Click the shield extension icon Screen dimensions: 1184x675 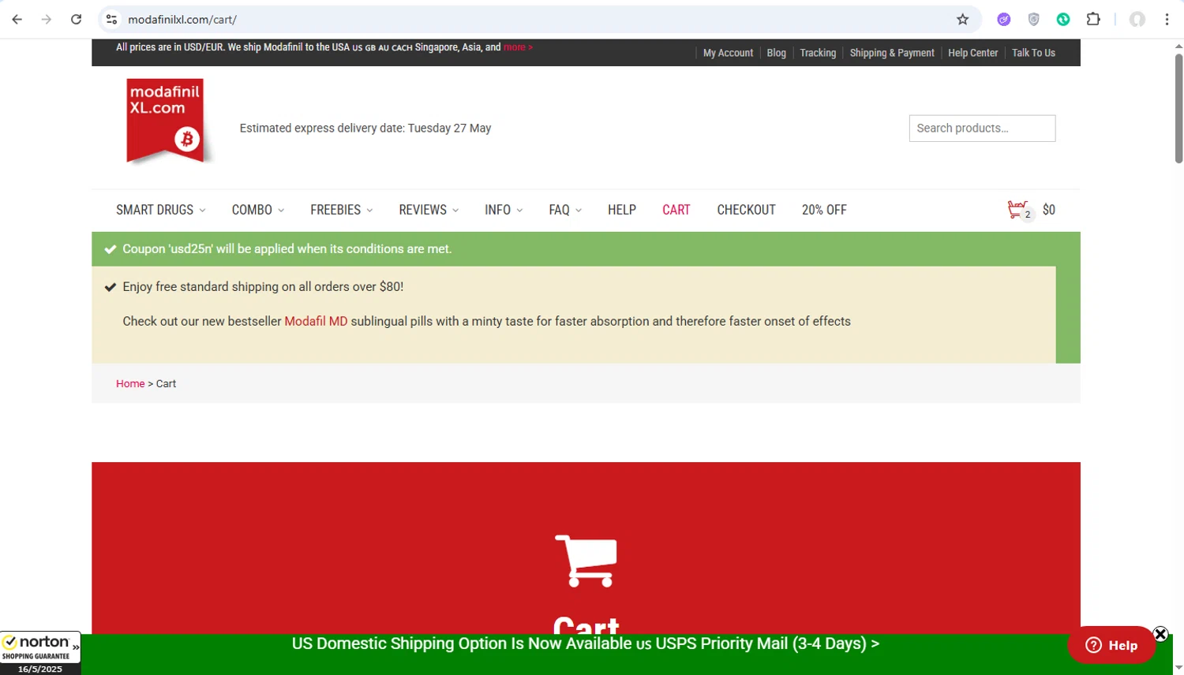tap(1033, 20)
